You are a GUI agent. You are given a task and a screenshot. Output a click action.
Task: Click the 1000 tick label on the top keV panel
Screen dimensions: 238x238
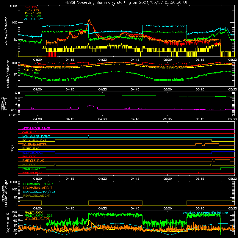(13, 6)
